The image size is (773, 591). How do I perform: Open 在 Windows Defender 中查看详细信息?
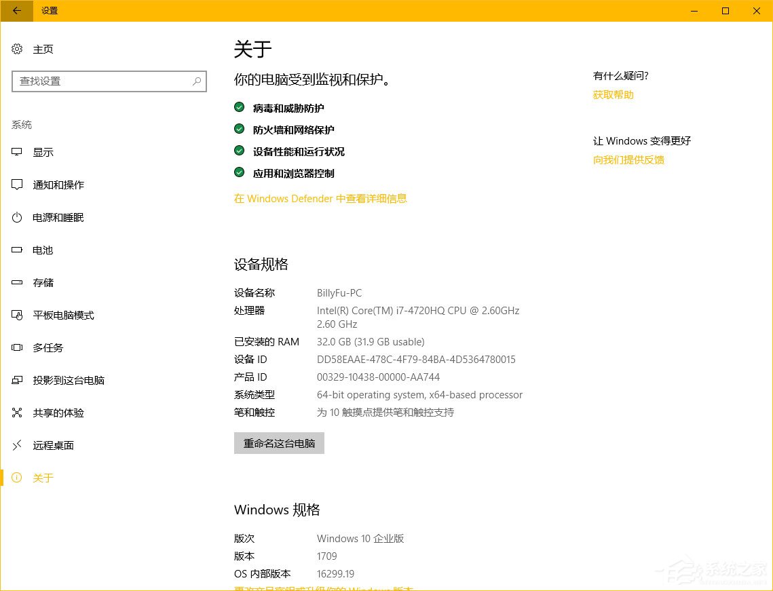click(320, 198)
